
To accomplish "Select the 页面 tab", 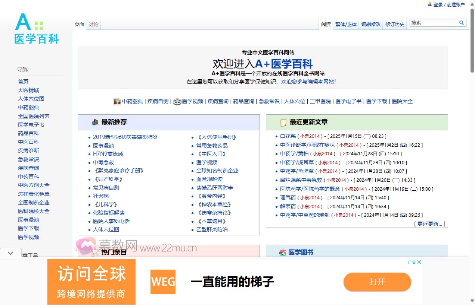I will point(79,24).
